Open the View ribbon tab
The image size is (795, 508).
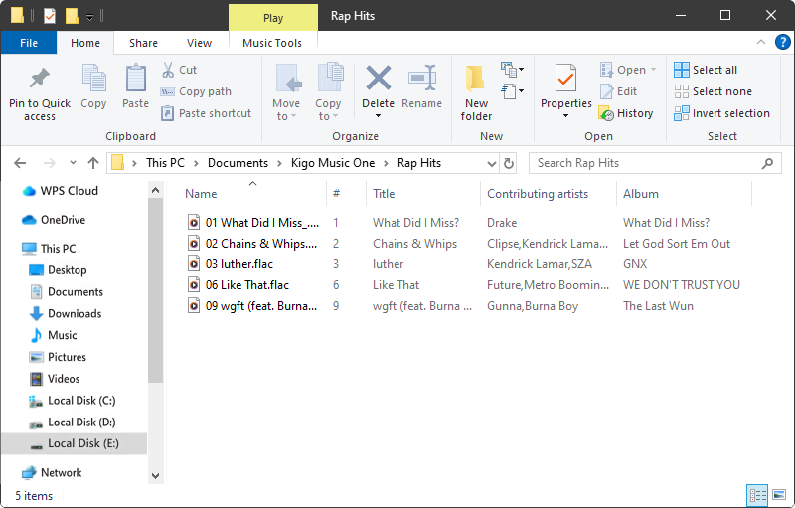pyautogui.click(x=199, y=43)
